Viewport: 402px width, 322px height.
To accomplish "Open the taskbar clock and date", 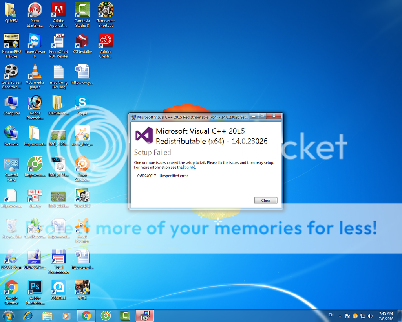I will (386, 316).
